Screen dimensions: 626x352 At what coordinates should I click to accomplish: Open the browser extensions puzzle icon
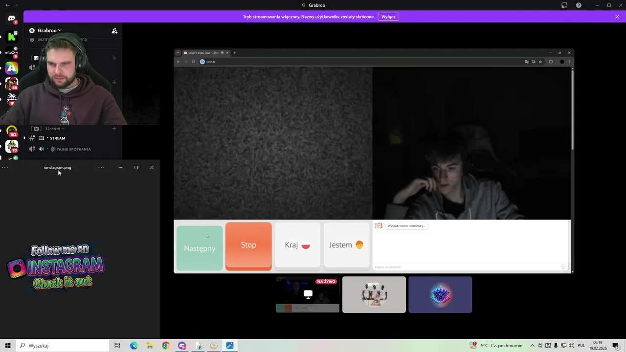click(x=551, y=62)
